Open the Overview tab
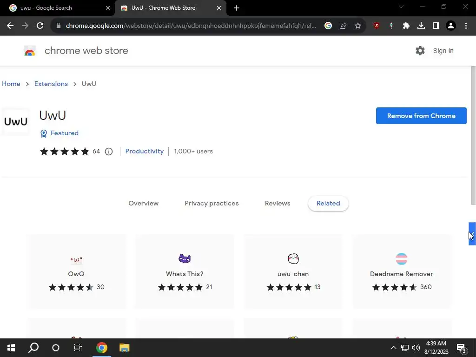The height and width of the screenshot is (357, 476). pos(143,204)
